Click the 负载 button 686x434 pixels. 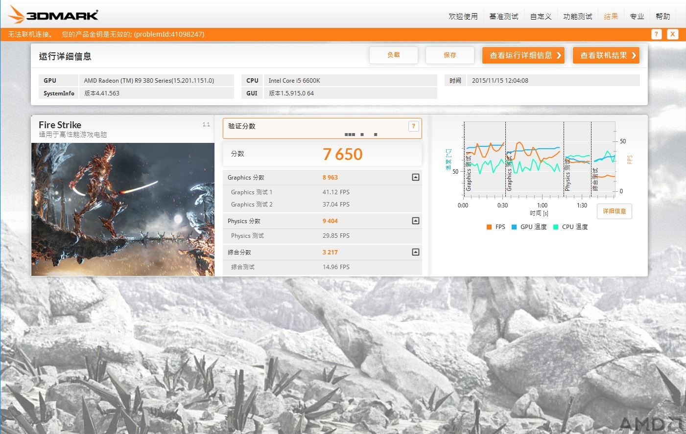click(393, 55)
